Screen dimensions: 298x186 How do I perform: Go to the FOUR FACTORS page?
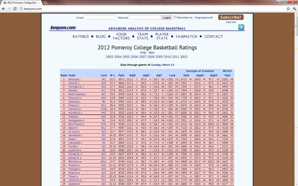[121, 36]
